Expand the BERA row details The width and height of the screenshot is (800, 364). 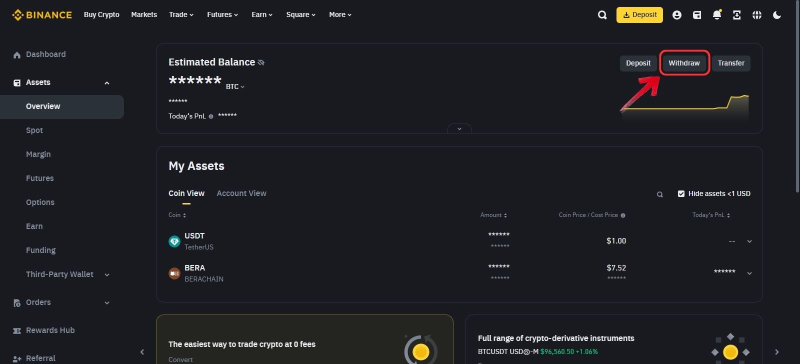point(749,273)
